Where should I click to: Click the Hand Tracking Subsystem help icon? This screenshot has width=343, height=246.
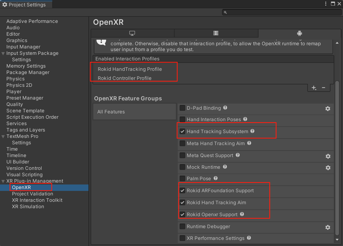pos(252,131)
